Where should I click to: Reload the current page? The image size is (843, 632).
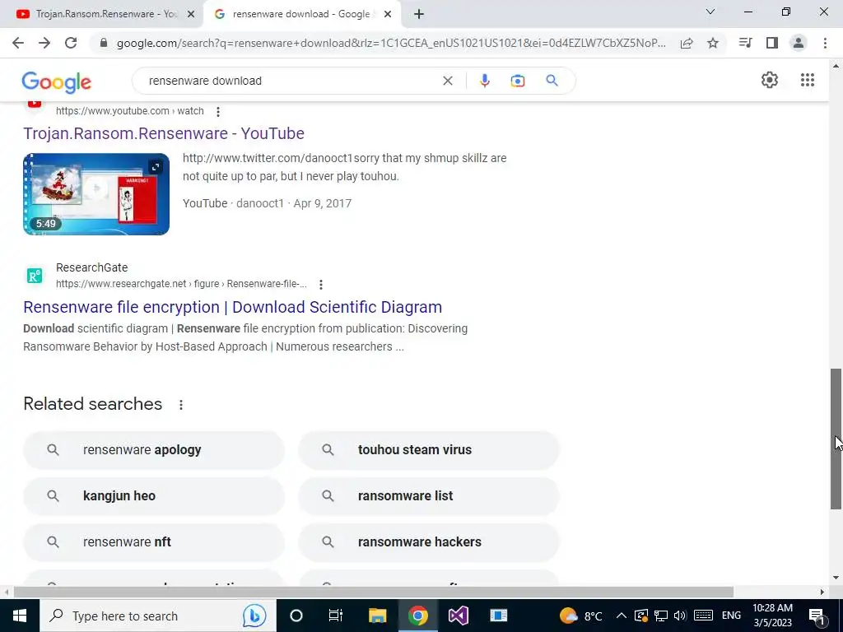coord(71,43)
